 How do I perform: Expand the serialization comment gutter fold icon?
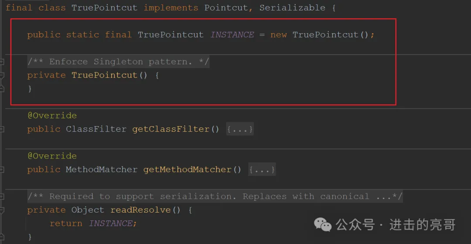tap(2, 196)
